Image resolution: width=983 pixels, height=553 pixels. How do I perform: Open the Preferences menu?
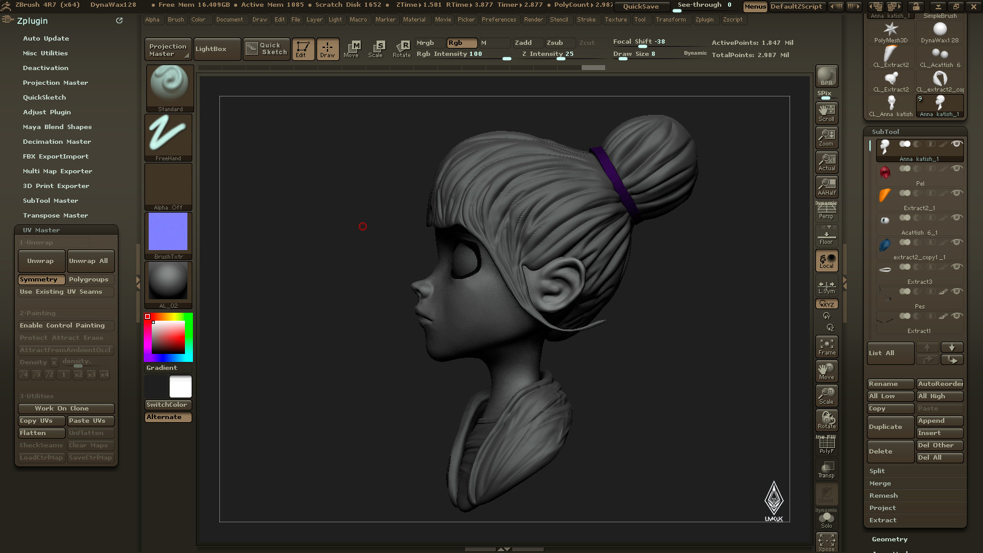tap(499, 20)
